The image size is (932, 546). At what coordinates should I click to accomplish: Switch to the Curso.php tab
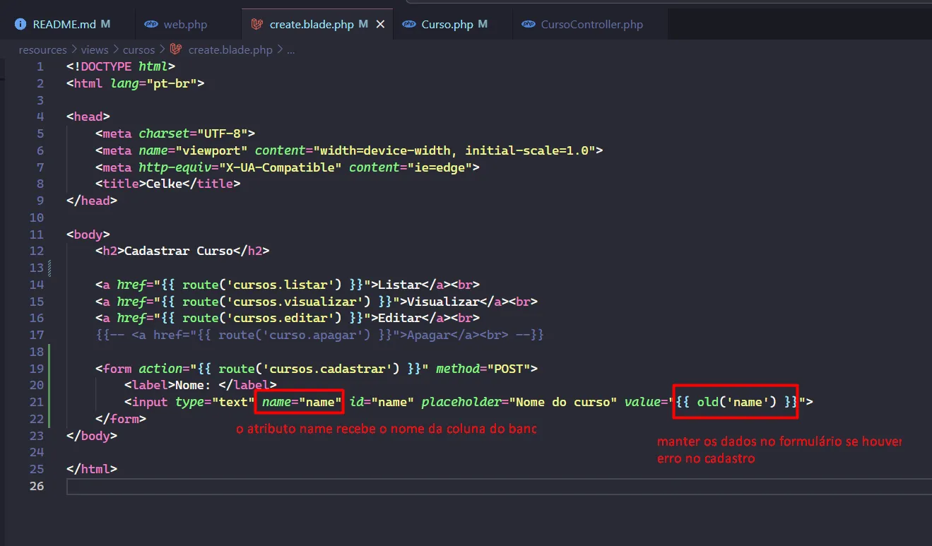(447, 24)
